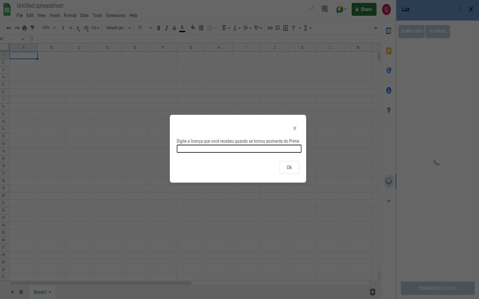This screenshot has width=479, height=299.
Task: Click the Insert link icon
Action: coord(270,28)
